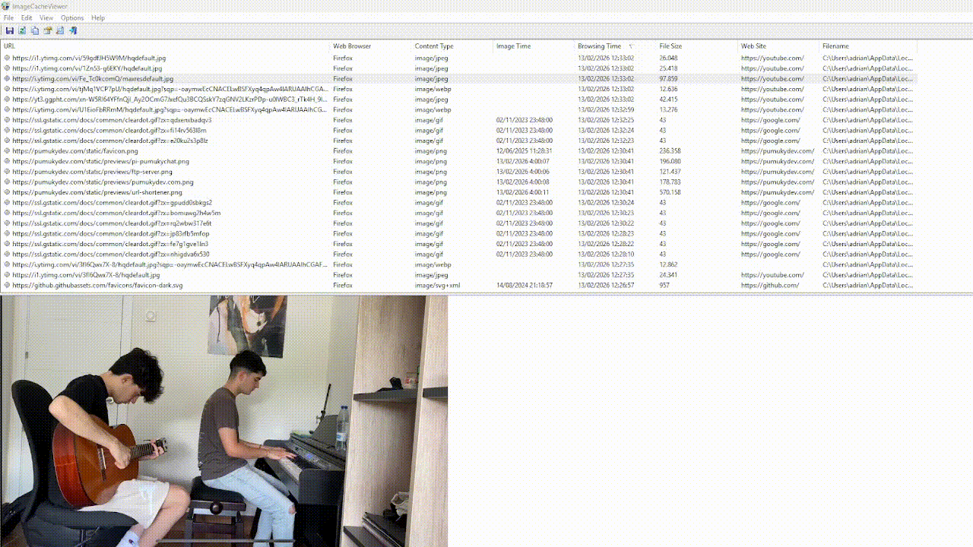The height and width of the screenshot is (547, 973).
Task: Click the Exit toolbar icon
Action: pos(73,31)
